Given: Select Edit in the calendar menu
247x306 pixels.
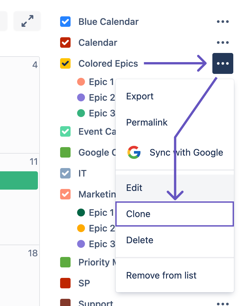Looking at the screenshot, I should coord(134,188).
